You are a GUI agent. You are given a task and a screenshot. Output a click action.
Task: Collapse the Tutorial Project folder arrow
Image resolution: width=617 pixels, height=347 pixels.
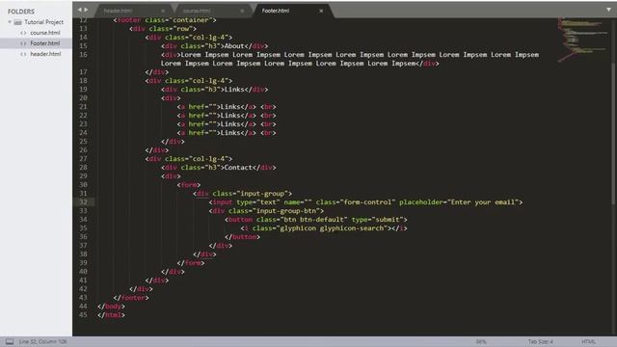[10, 22]
